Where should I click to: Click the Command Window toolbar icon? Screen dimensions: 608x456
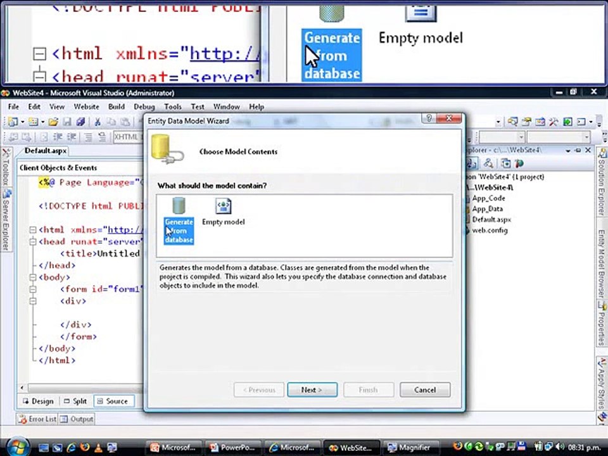click(581, 122)
